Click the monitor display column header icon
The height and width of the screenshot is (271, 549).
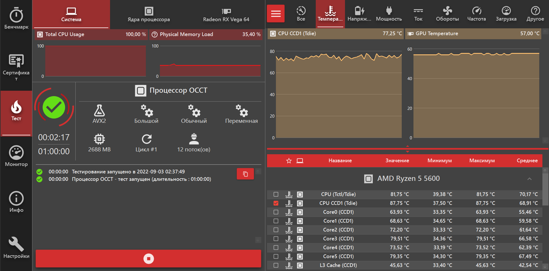coord(300,161)
